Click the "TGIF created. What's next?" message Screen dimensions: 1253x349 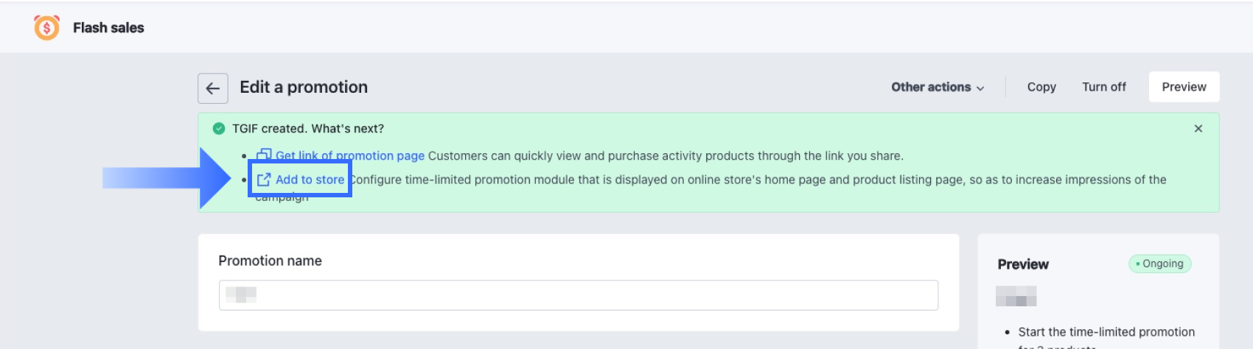pos(308,129)
